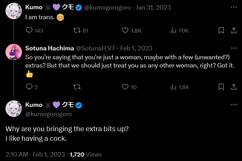Screen dimensions: 242x161
Task: Retweet Kumo's "I am trans" tweet
Action: coord(77,30)
